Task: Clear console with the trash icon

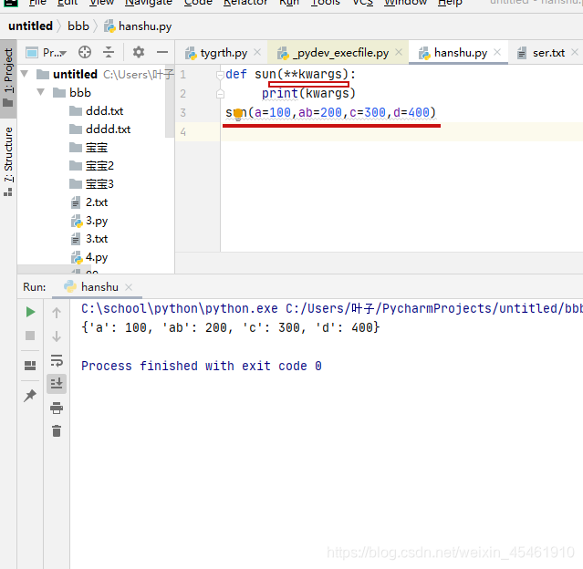Action: pos(57,431)
